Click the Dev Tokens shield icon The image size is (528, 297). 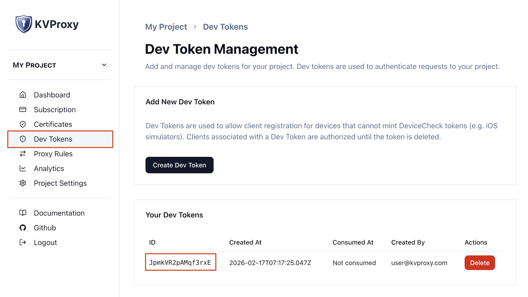[23, 139]
